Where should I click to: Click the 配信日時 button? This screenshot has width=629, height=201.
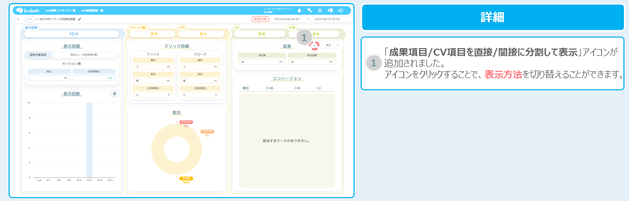[260, 19]
